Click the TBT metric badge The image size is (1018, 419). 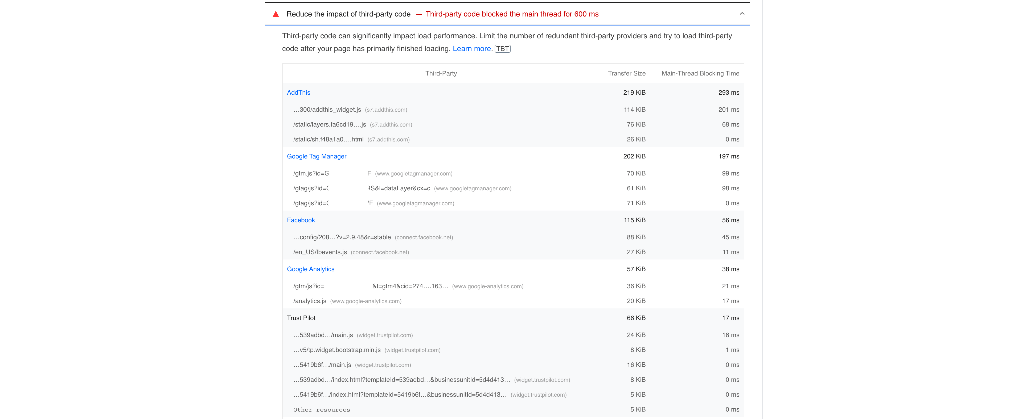tap(502, 49)
